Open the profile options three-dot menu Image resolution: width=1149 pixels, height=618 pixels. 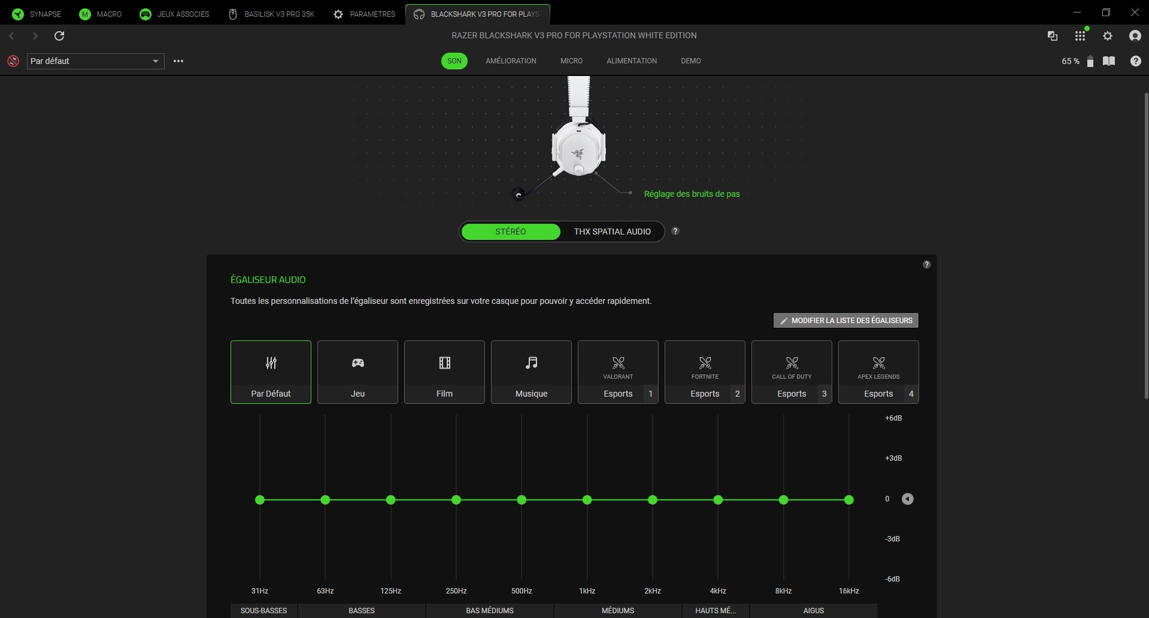tap(178, 61)
